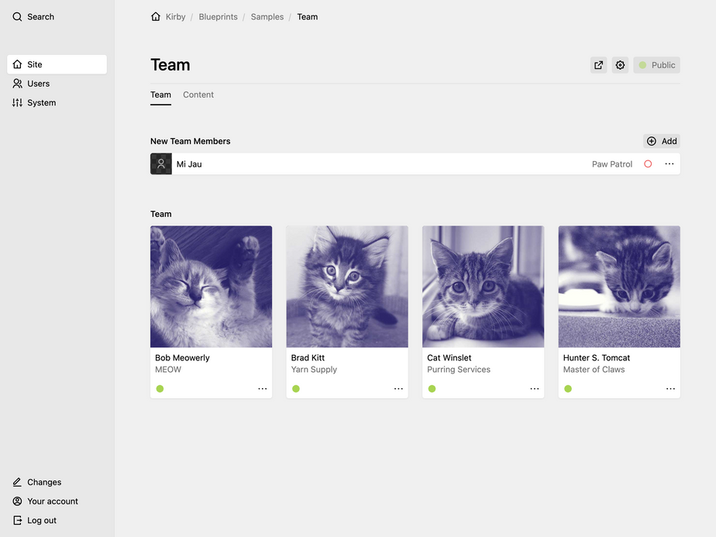Open Changes in the sidebar
Screen dimensions: 716x537
coord(43,482)
